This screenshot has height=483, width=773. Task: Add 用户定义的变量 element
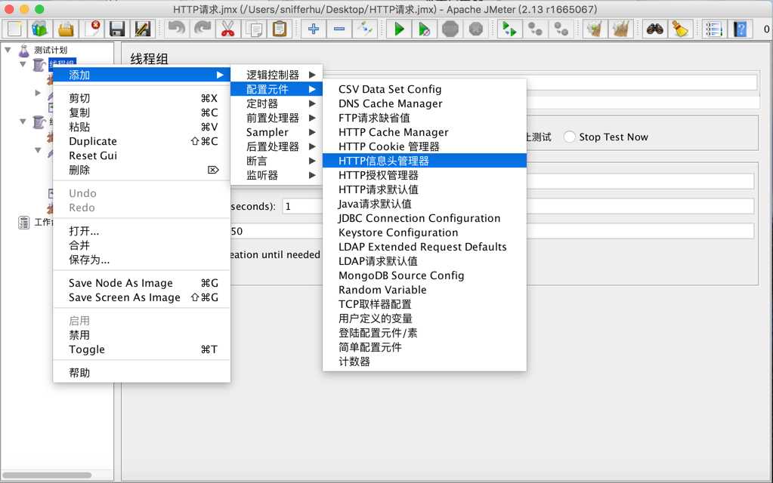[x=425, y=318]
